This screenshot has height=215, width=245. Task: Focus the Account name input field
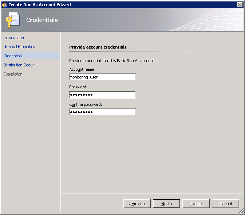pyautogui.click(x=102, y=77)
